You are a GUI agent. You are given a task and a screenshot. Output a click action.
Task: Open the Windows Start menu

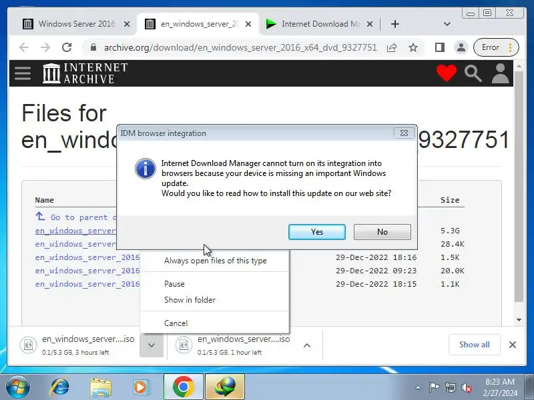tap(17, 387)
